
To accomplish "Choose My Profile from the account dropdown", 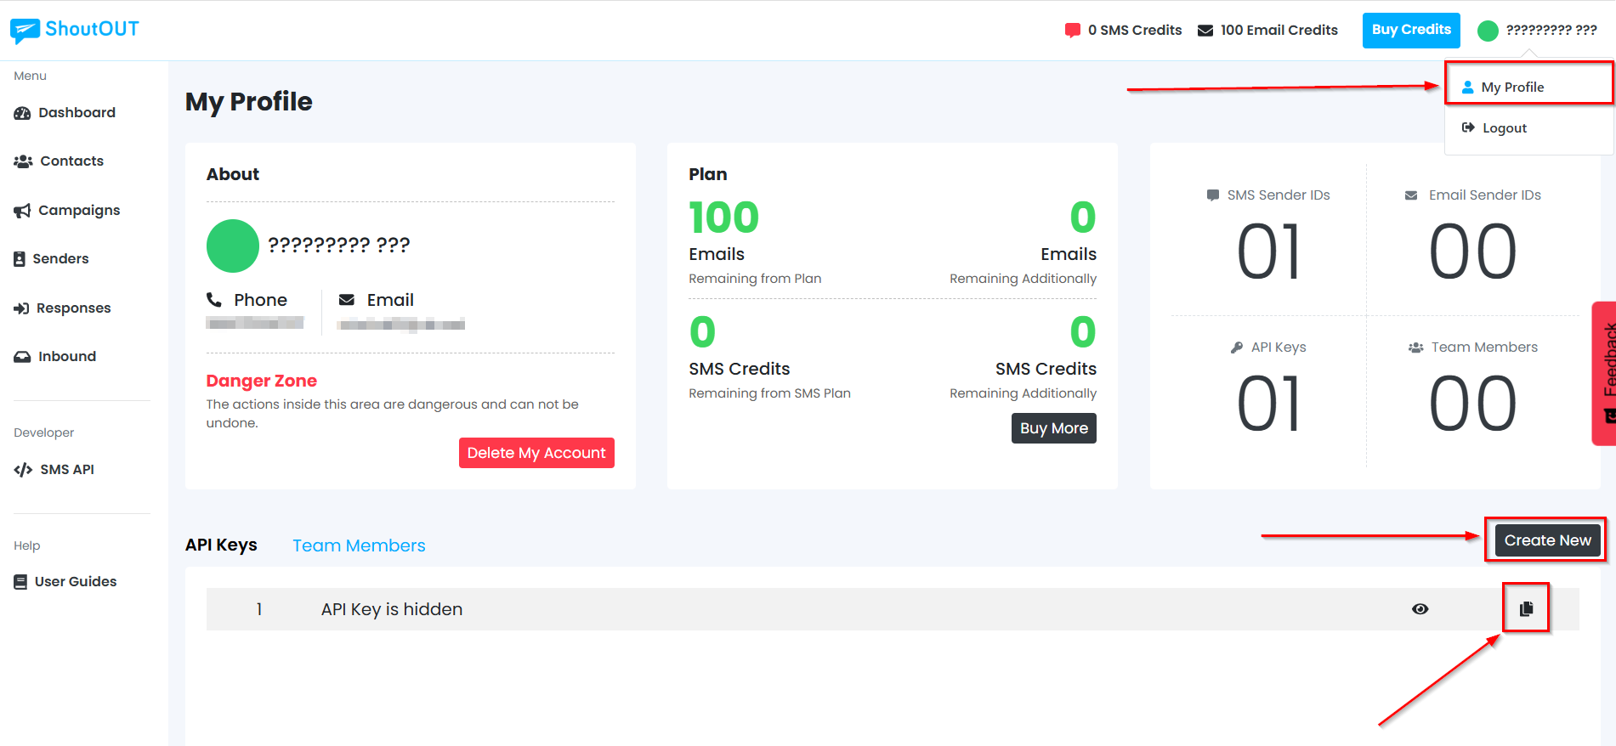I will (1511, 88).
